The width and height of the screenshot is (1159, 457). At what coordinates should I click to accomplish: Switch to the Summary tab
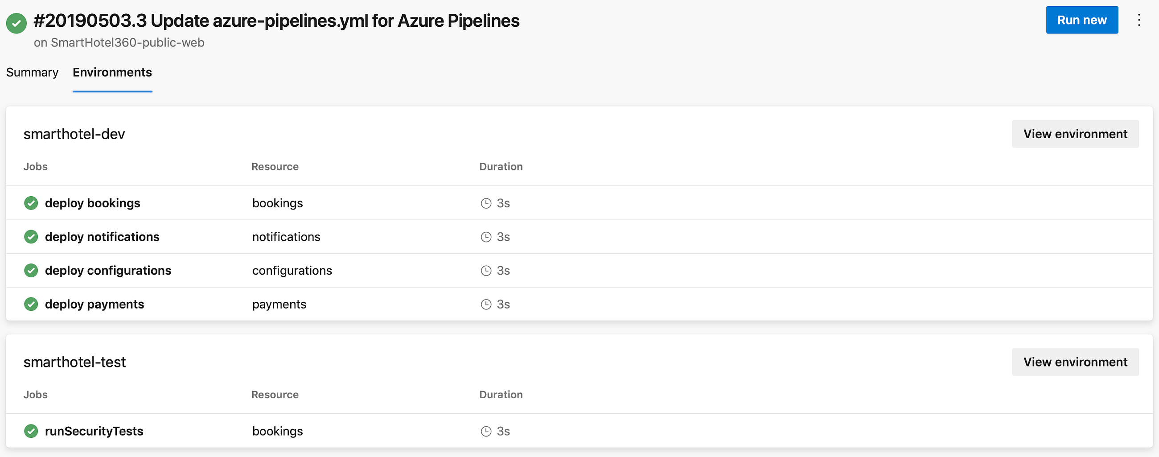33,72
